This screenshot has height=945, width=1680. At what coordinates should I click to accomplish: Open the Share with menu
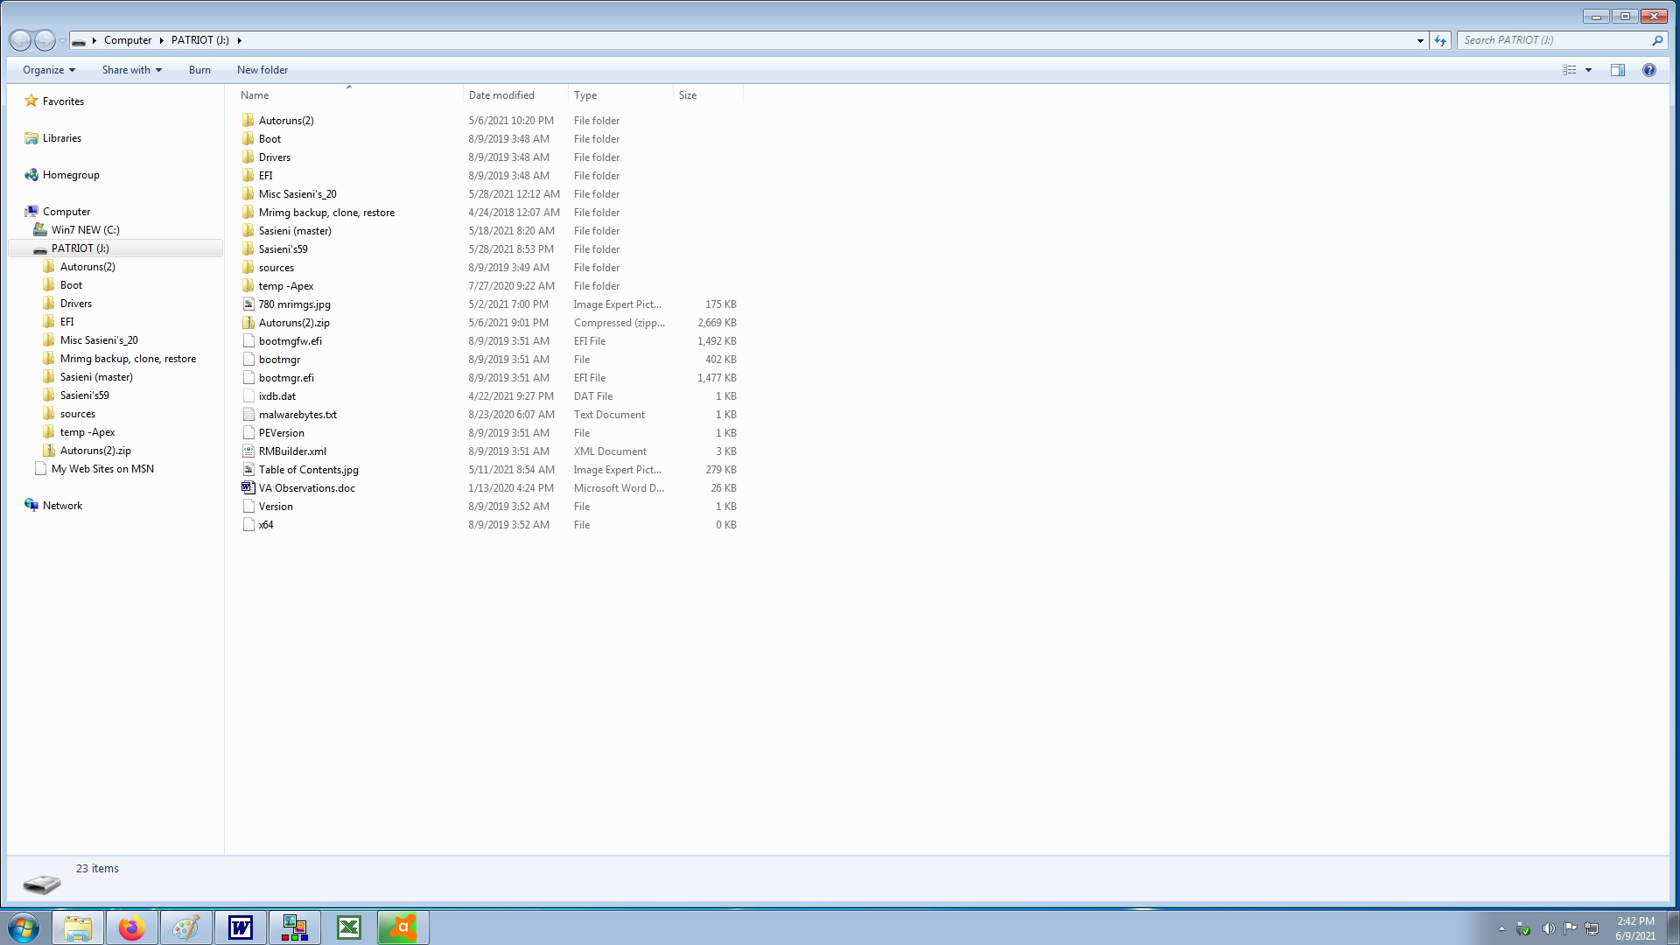pyautogui.click(x=131, y=70)
